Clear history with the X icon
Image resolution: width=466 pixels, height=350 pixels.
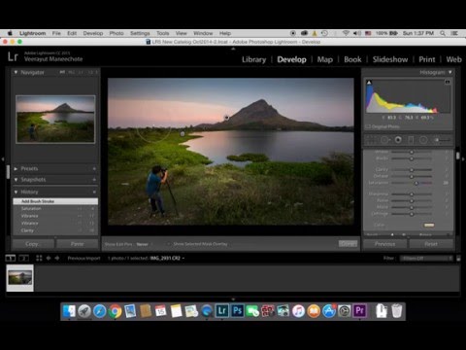[x=94, y=192]
